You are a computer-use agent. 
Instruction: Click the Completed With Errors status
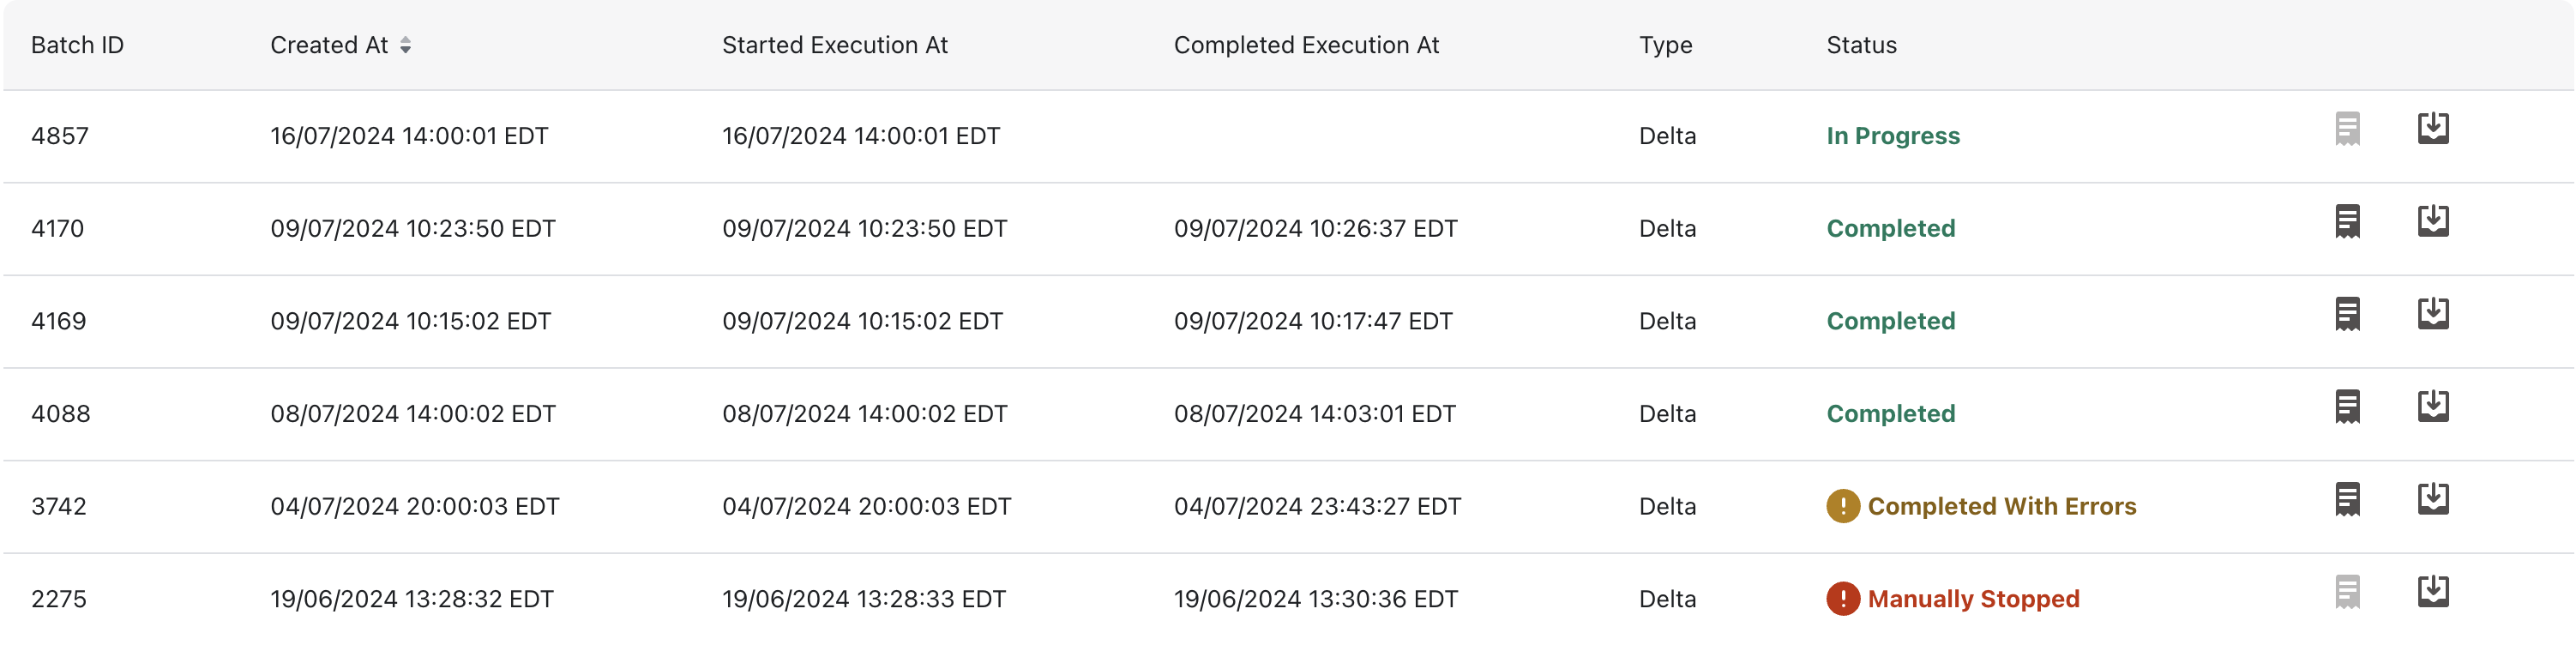tap(2001, 506)
